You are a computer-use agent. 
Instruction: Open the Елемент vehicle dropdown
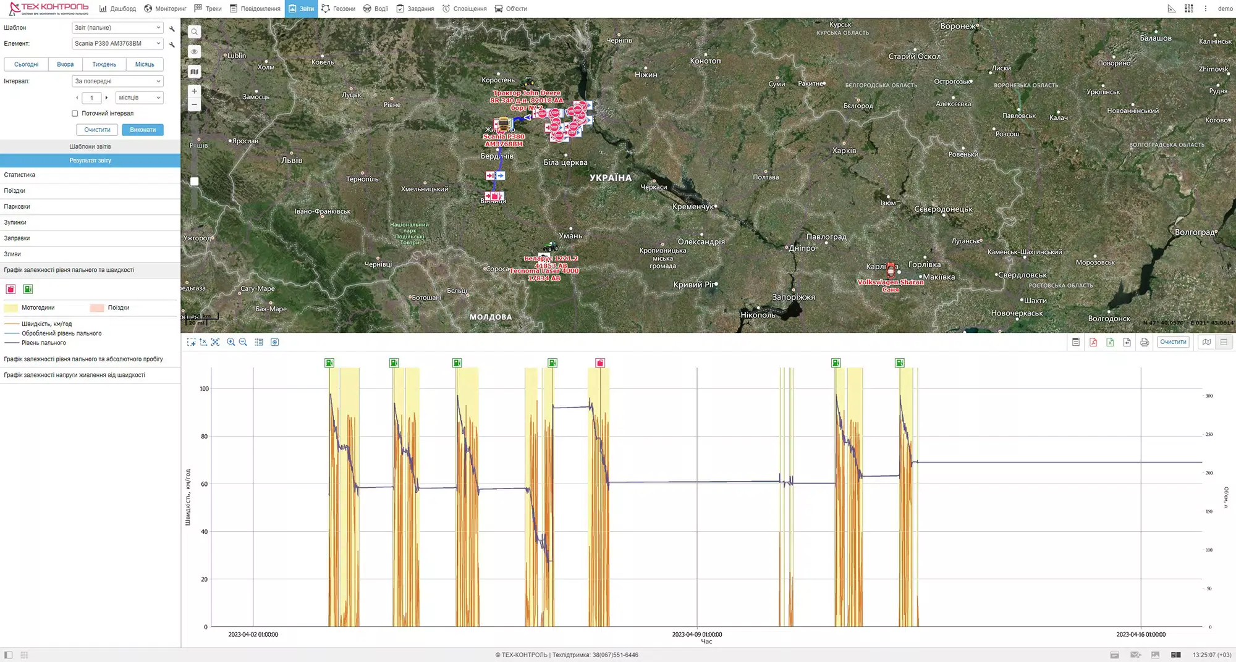click(117, 44)
